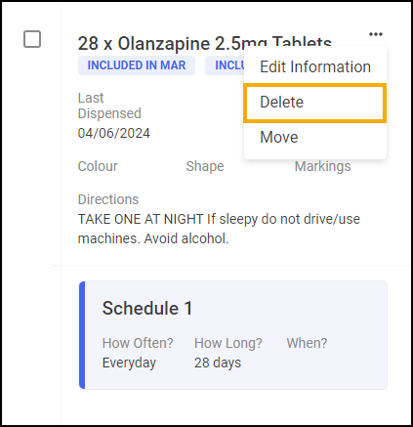This screenshot has height=427, width=413.
Task: Click the Olanzapine 2.5mg Tablets title
Action: coord(205,43)
